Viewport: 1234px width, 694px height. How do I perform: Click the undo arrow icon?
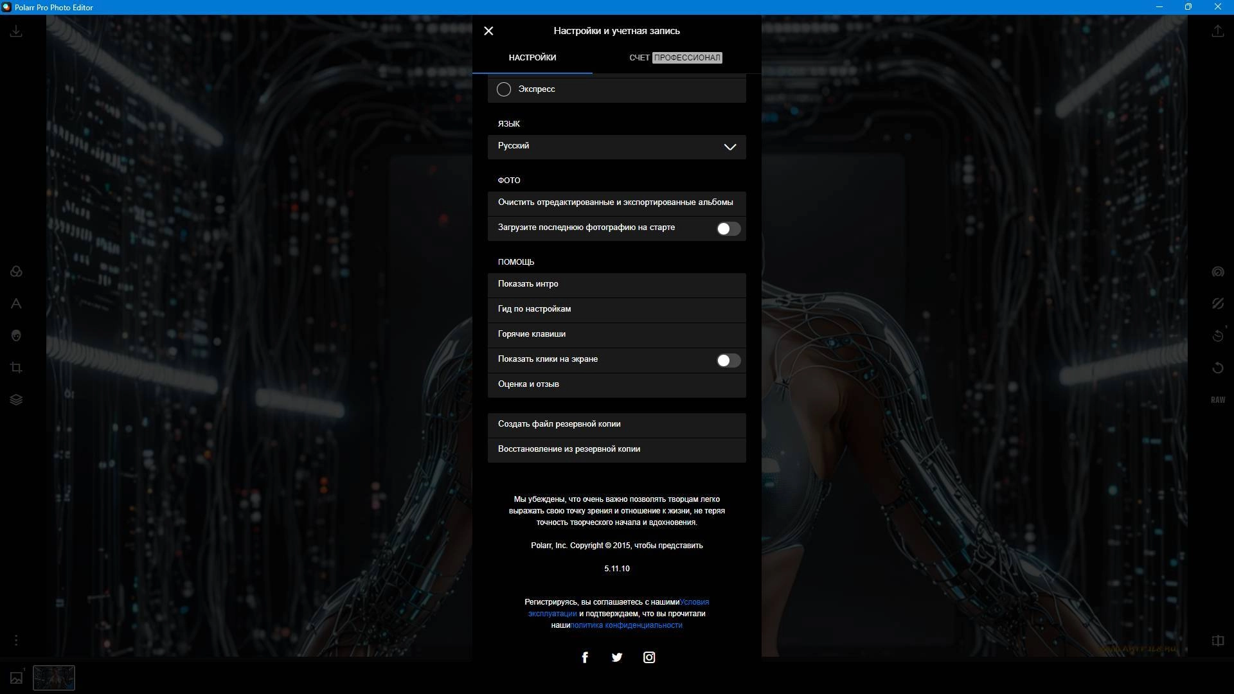[1218, 368]
